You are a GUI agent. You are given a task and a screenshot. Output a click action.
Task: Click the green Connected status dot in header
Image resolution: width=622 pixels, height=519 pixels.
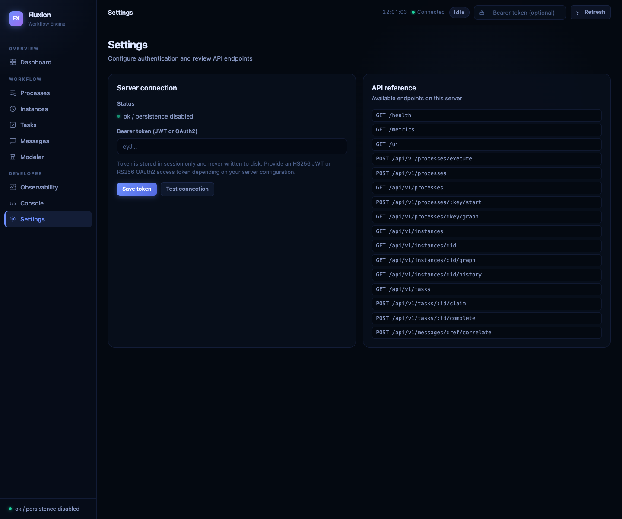tap(413, 12)
